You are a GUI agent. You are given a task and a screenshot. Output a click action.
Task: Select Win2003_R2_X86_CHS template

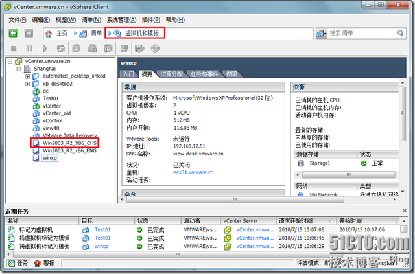coord(69,143)
